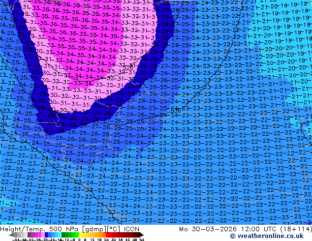Select the dark blue legend swatch at -30
This screenshot has width=312, height=241.
[46, 235]
